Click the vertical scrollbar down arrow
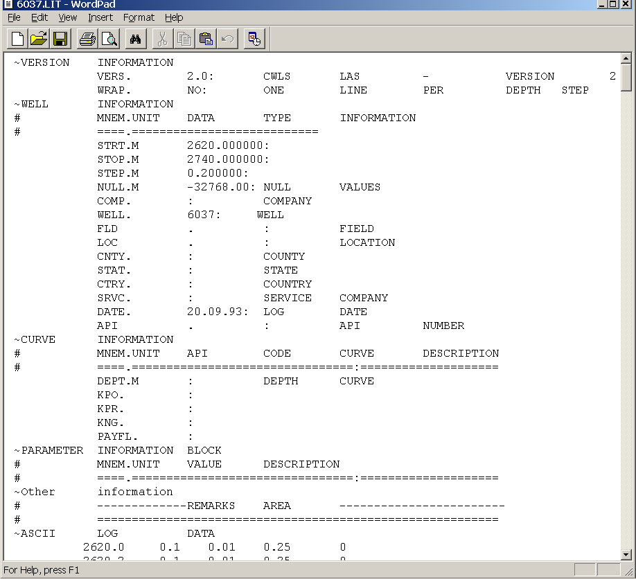636x579 pixels. [626, 554]
